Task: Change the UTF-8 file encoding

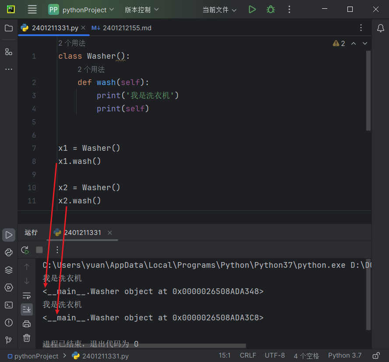Action: tap(275, 355)
